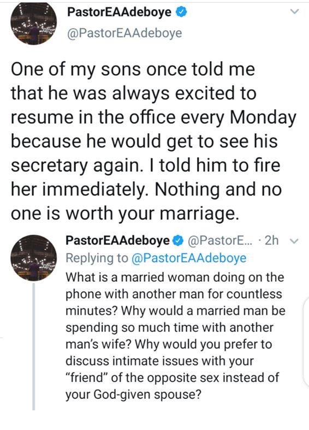Click the verified badge beside the top PastorEAAdeboye name

[181, 12]
